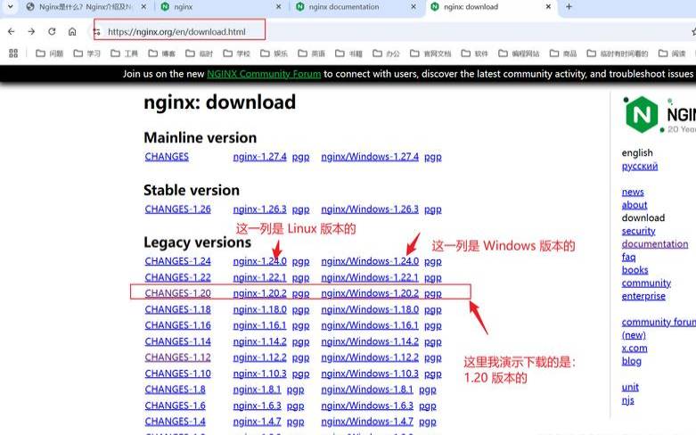Open mainline CHANGES link
696x435 pixels.
coord(167,157)
